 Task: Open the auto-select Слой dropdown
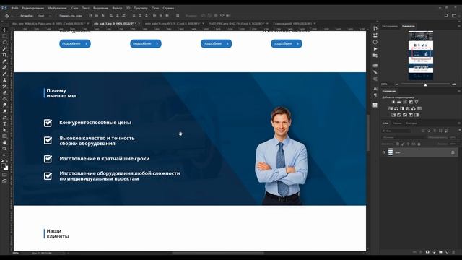(45, 16)
